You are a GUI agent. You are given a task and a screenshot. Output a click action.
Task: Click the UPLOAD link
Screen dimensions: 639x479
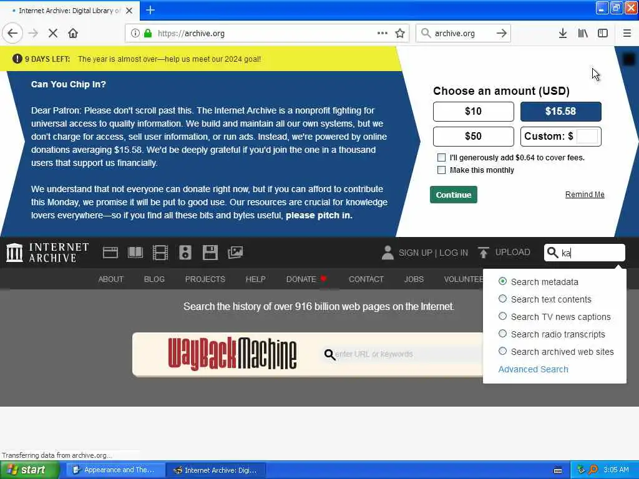513,252
